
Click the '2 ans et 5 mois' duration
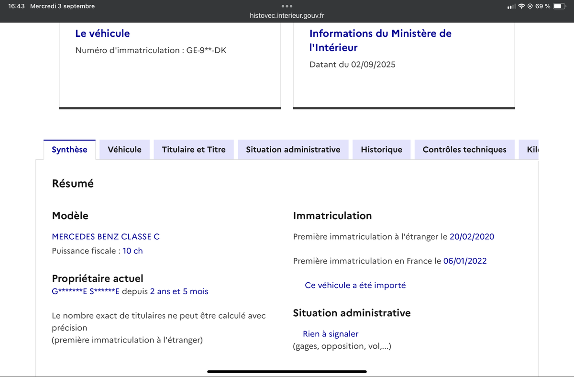click(179, 291)
